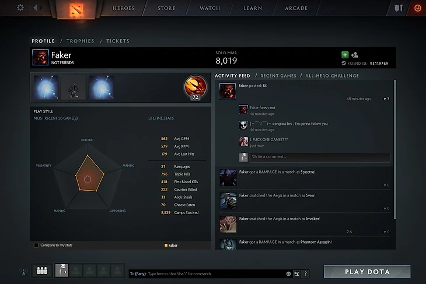
Task: Click the chat help question mark icon
Action: pos(305,274)
